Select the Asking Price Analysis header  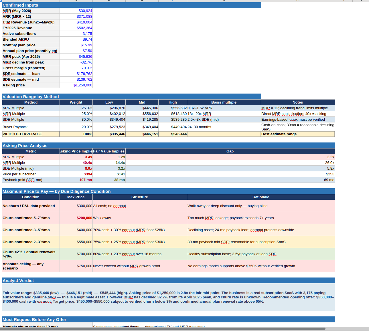168,146
